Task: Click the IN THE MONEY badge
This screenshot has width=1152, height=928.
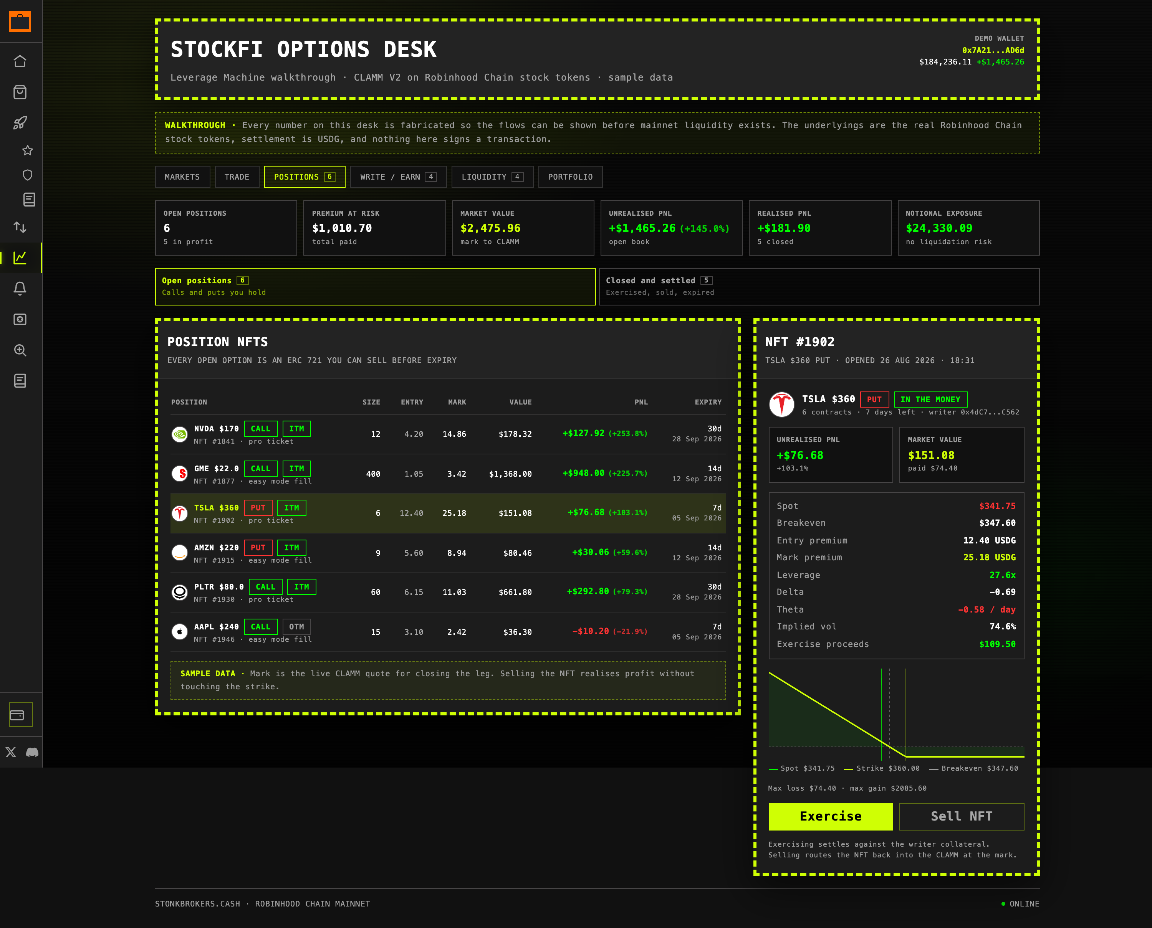Action: click(930, 399)
